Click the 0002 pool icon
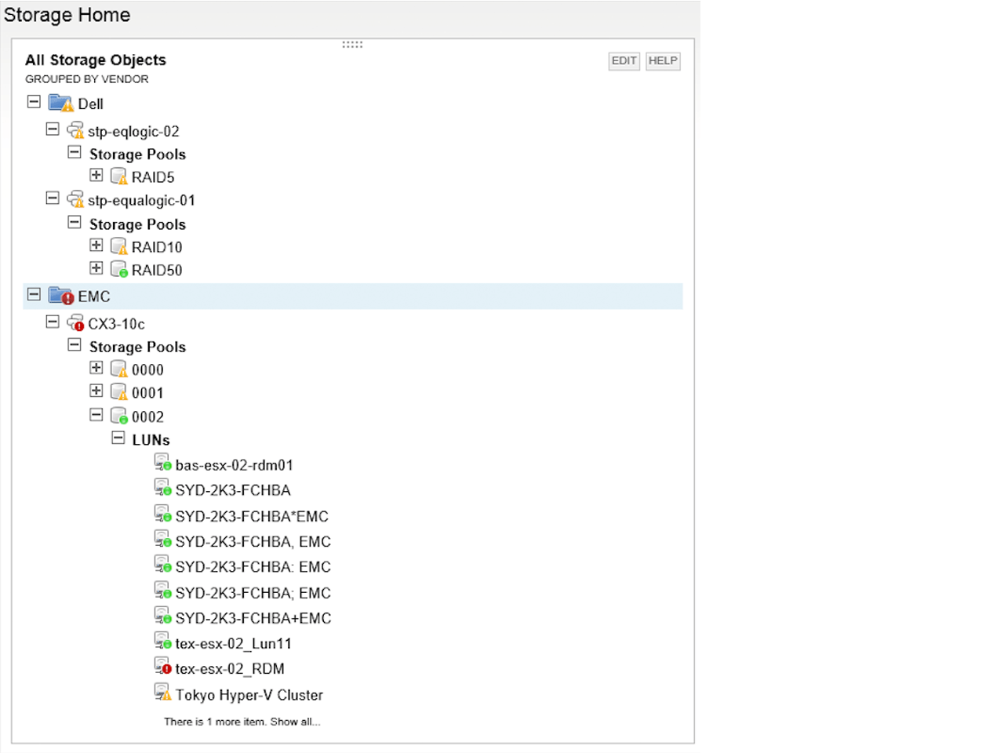The width and height of the screenshot is (1004, 753). (x=119, y=416)
